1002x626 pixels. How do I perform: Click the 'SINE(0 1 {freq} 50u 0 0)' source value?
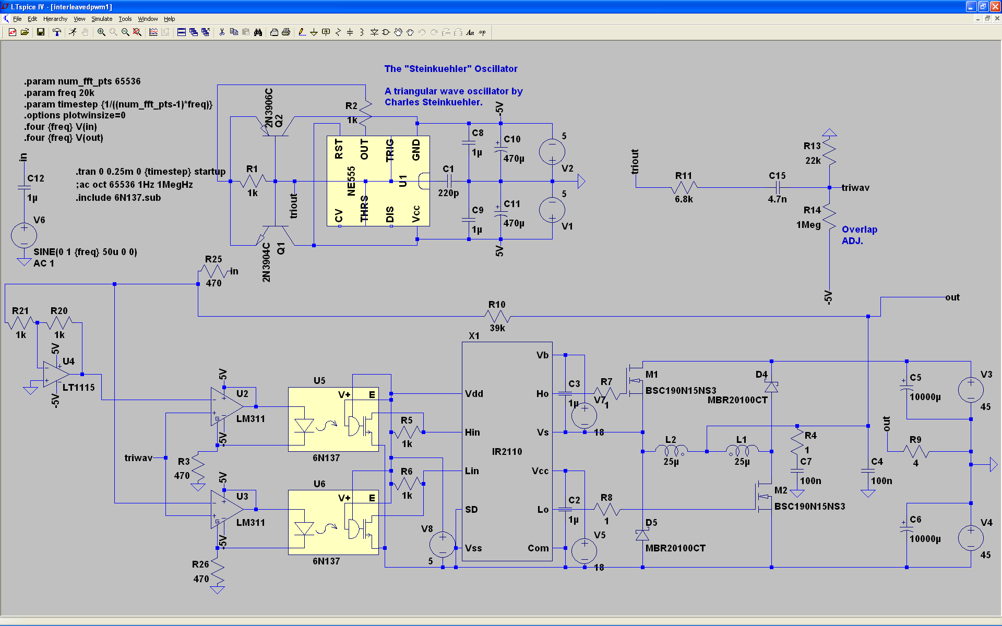(86, 252)
